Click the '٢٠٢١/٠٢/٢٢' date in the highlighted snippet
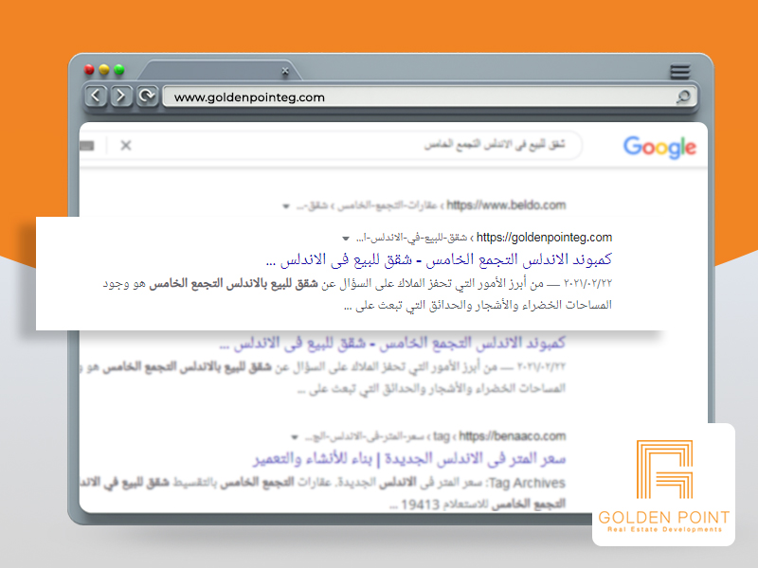 (587, 283)
